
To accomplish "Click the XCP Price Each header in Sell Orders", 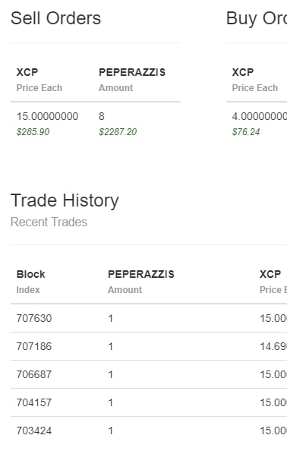I will (39, 80).
